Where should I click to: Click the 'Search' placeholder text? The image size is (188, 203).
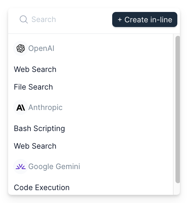44,19
